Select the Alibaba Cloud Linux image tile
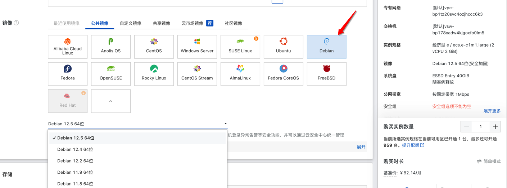Screen dimensions: 507x188 click(x=68, y=47)
